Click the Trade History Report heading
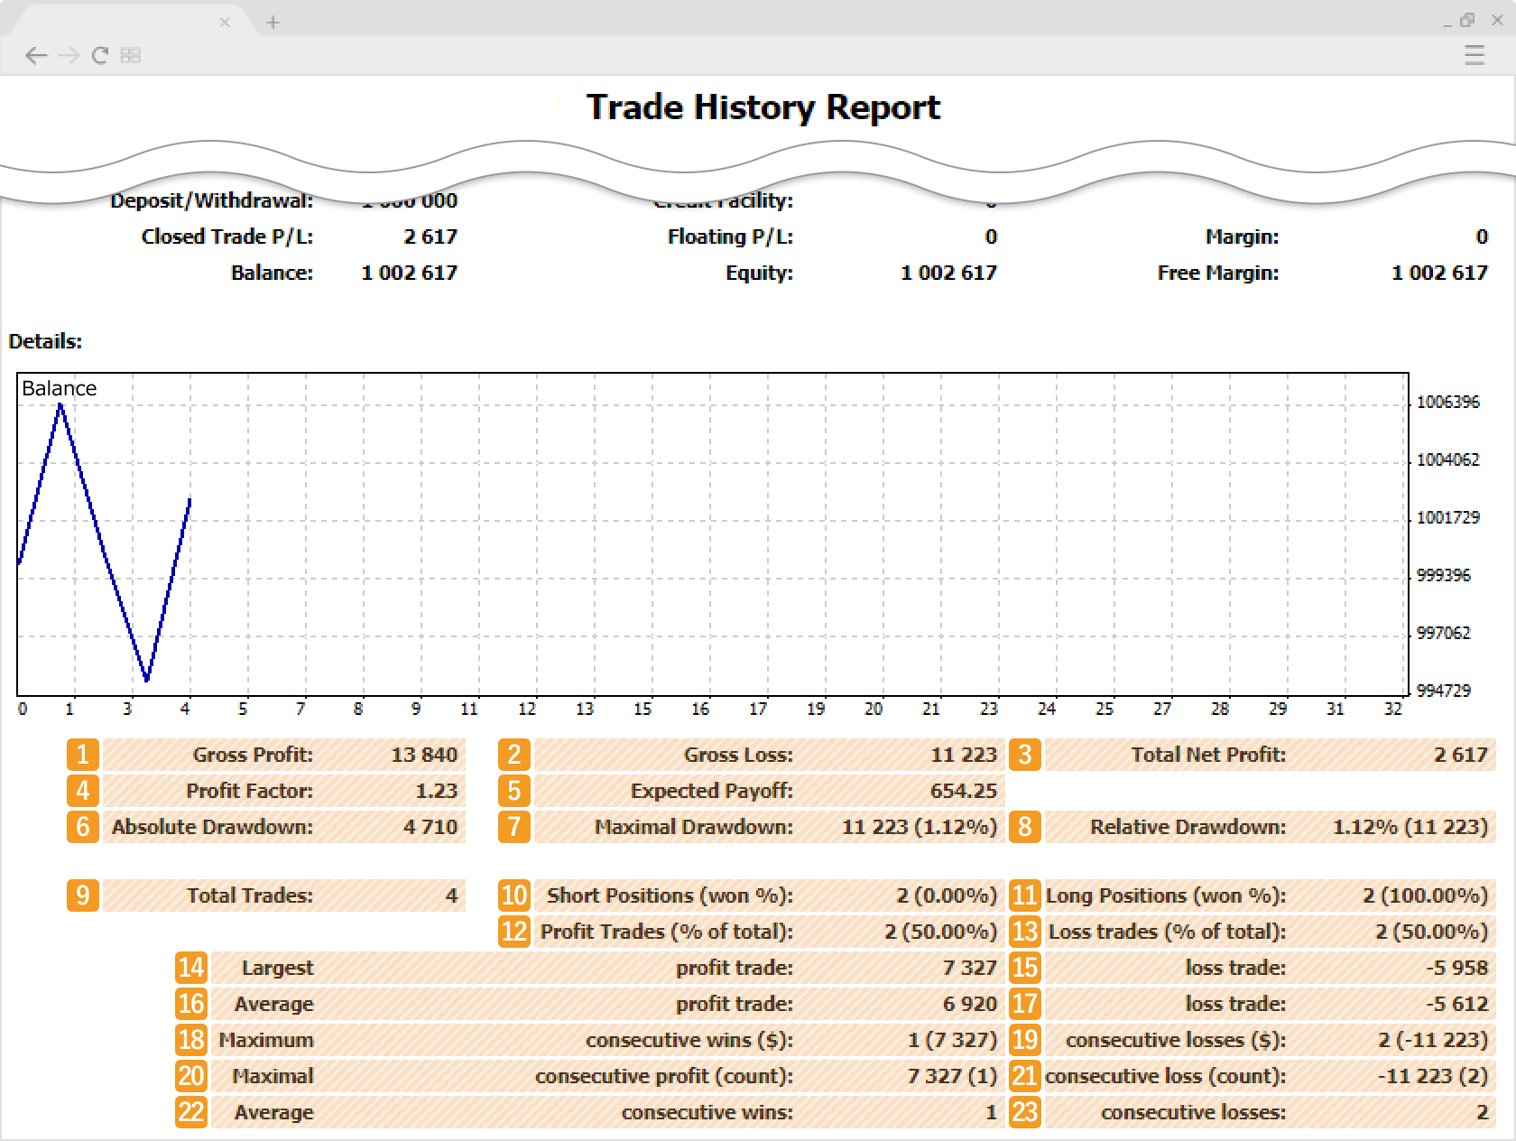Screen dimensions: 1516x1141 [x=763, y=107]
